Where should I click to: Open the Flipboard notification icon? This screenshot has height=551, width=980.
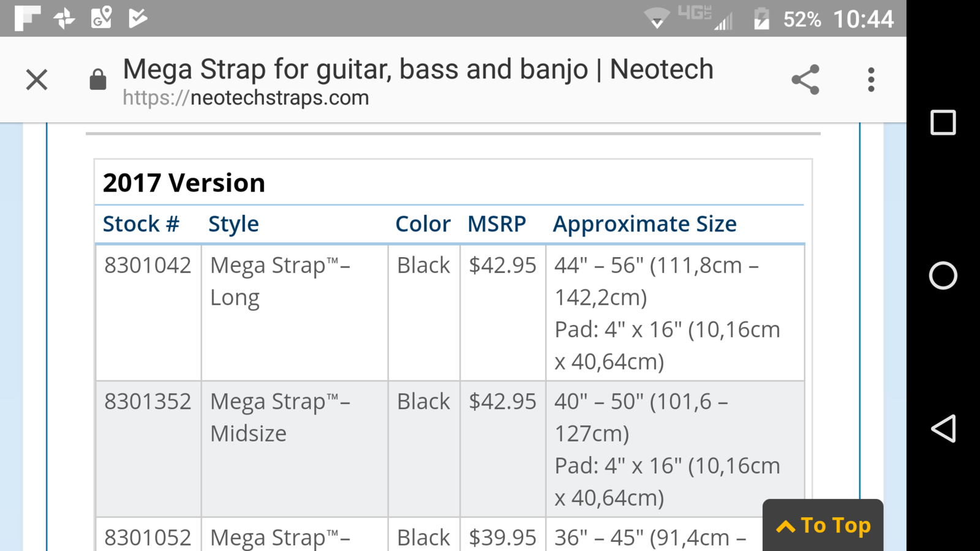28,18
